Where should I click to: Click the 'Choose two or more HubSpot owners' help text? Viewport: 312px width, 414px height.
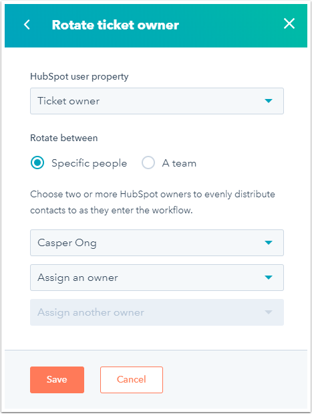152,202
